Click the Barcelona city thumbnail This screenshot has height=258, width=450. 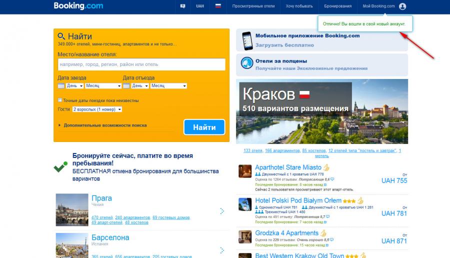(x=72, y=245)
